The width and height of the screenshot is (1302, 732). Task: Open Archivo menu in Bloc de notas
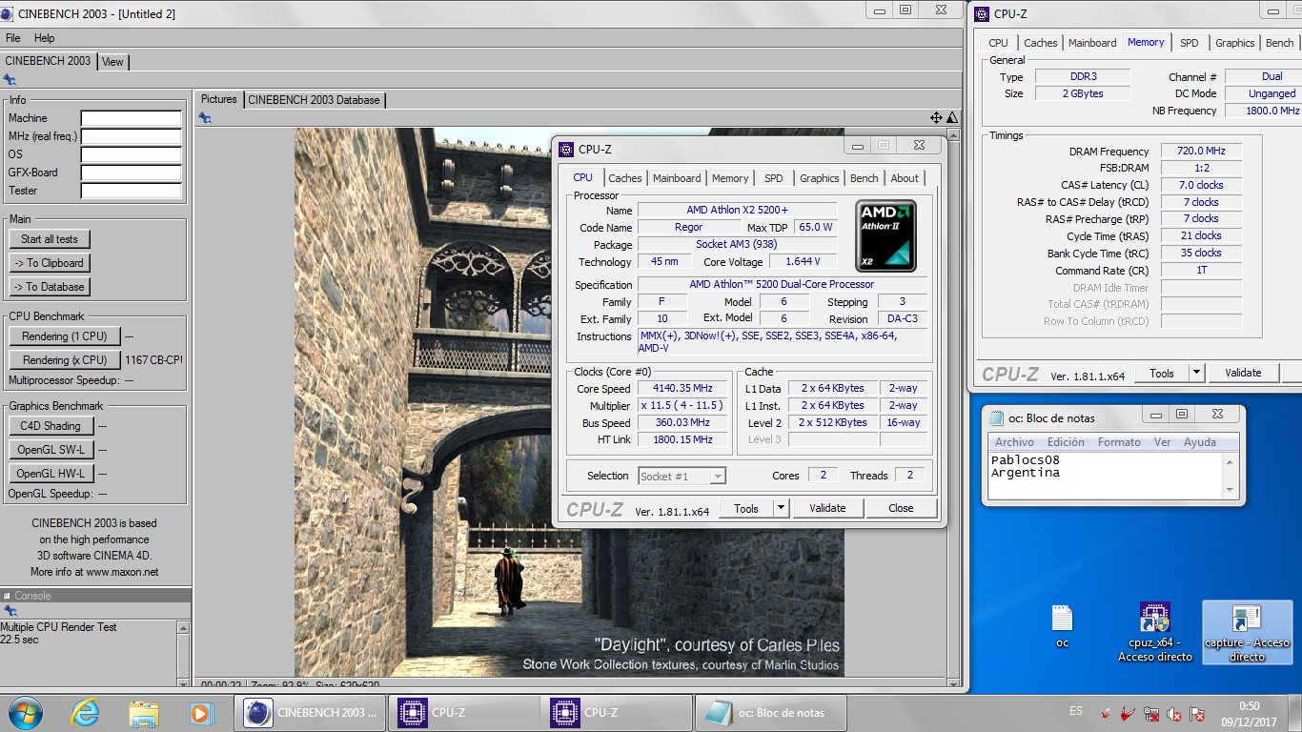(1014, 442)
